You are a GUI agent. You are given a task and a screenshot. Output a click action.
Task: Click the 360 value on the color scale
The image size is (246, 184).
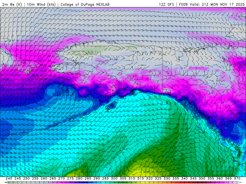(x=220, y=178)
